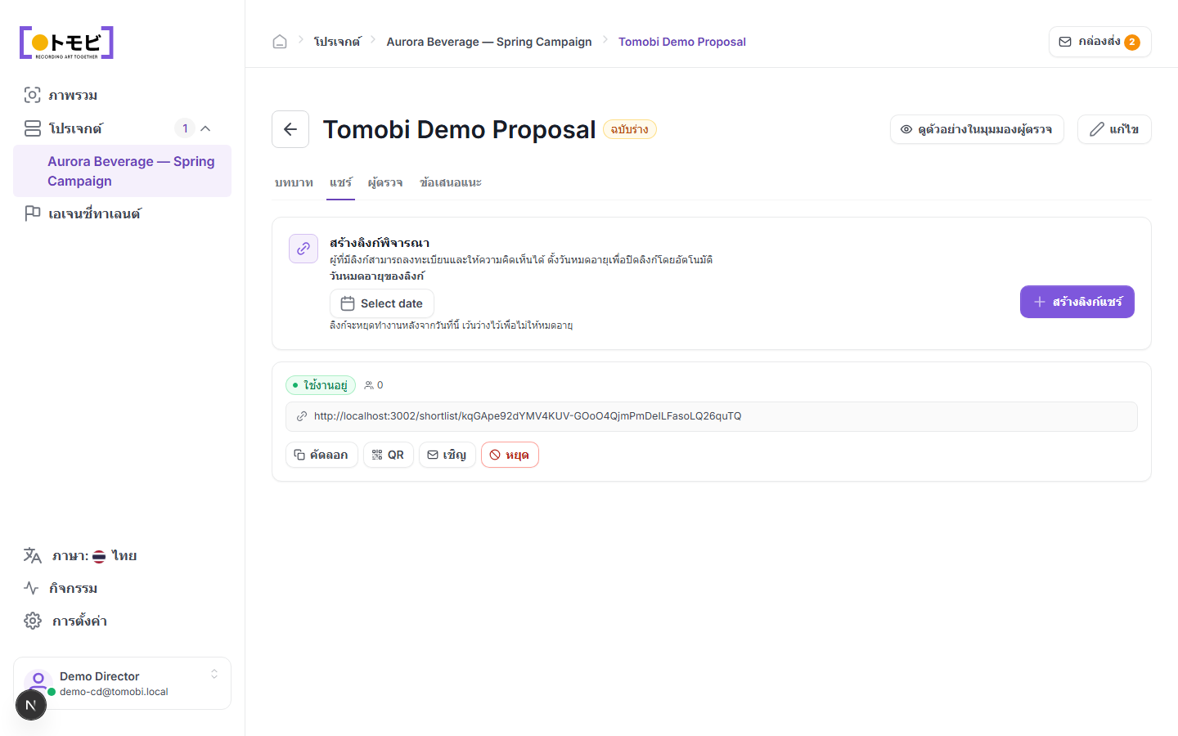The width and height of the screenshot is (1178, 736).
Task: Click the outbox count badge 2
Action: (x=1132, y=43)
